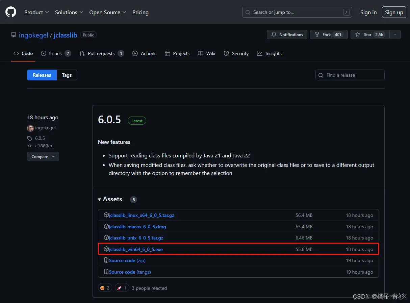This screenshot has width=410, height=303.
Task: Open the Star lists dropdown arrow
Action: click(395, 34)
